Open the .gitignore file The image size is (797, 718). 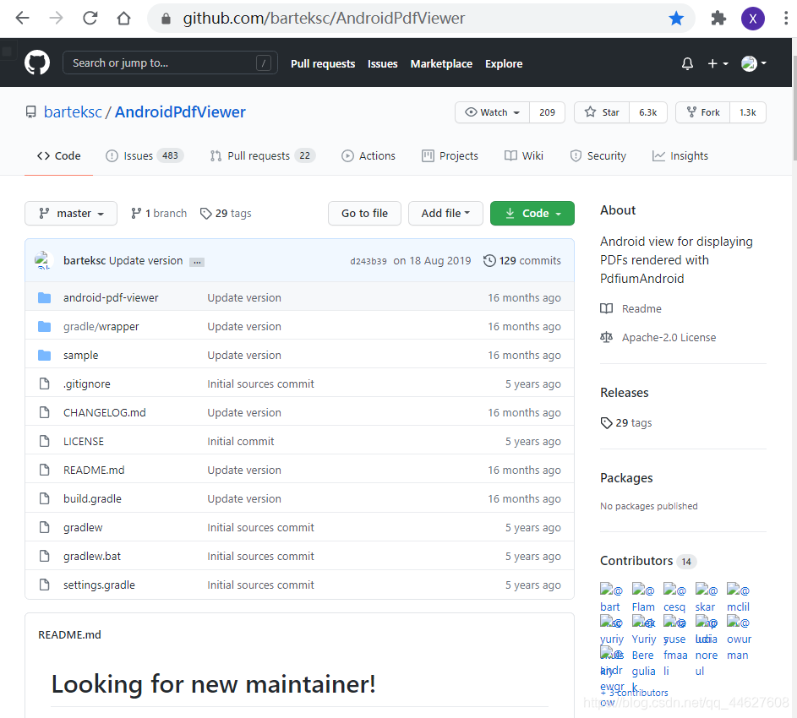tap(86, 384)
